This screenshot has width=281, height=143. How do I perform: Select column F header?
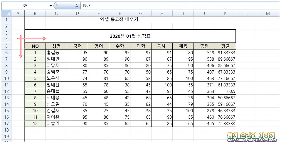[x=120, y=13]
